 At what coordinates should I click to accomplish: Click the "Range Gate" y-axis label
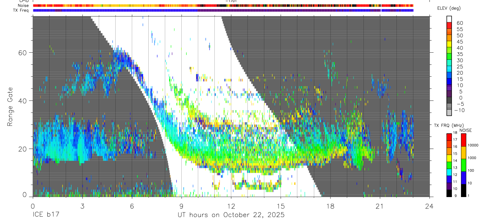(10, 107)
